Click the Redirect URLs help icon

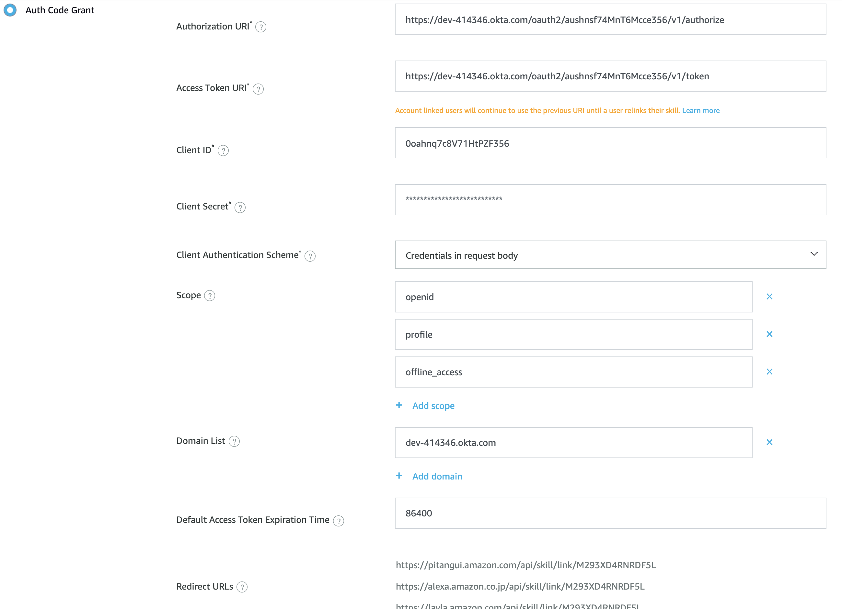point(242,587)
